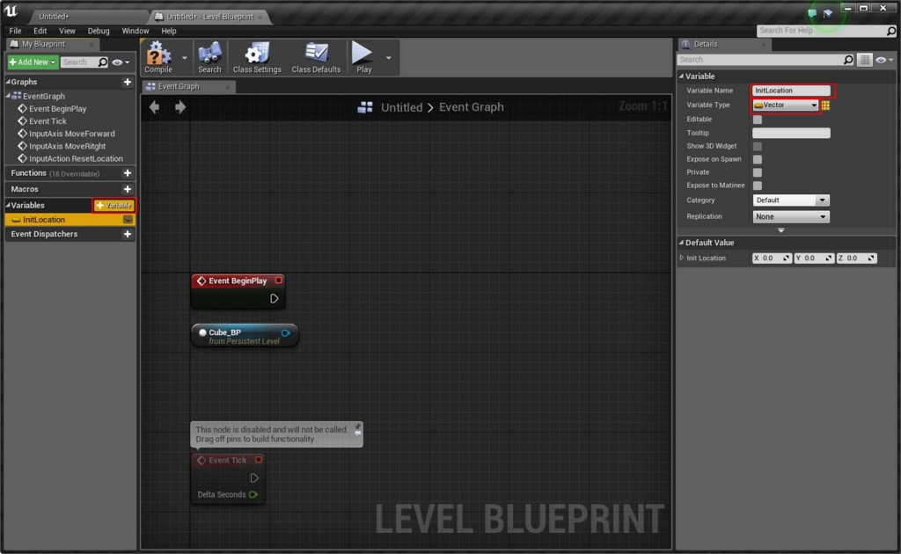Image resolution: width=901 pixels, height=554 pixels.
Task: Click the X value of Init Location
Action: 772,259
